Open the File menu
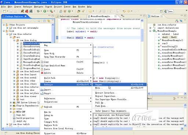The height and width of the screenshot is (135, 188). coord(3,7)
